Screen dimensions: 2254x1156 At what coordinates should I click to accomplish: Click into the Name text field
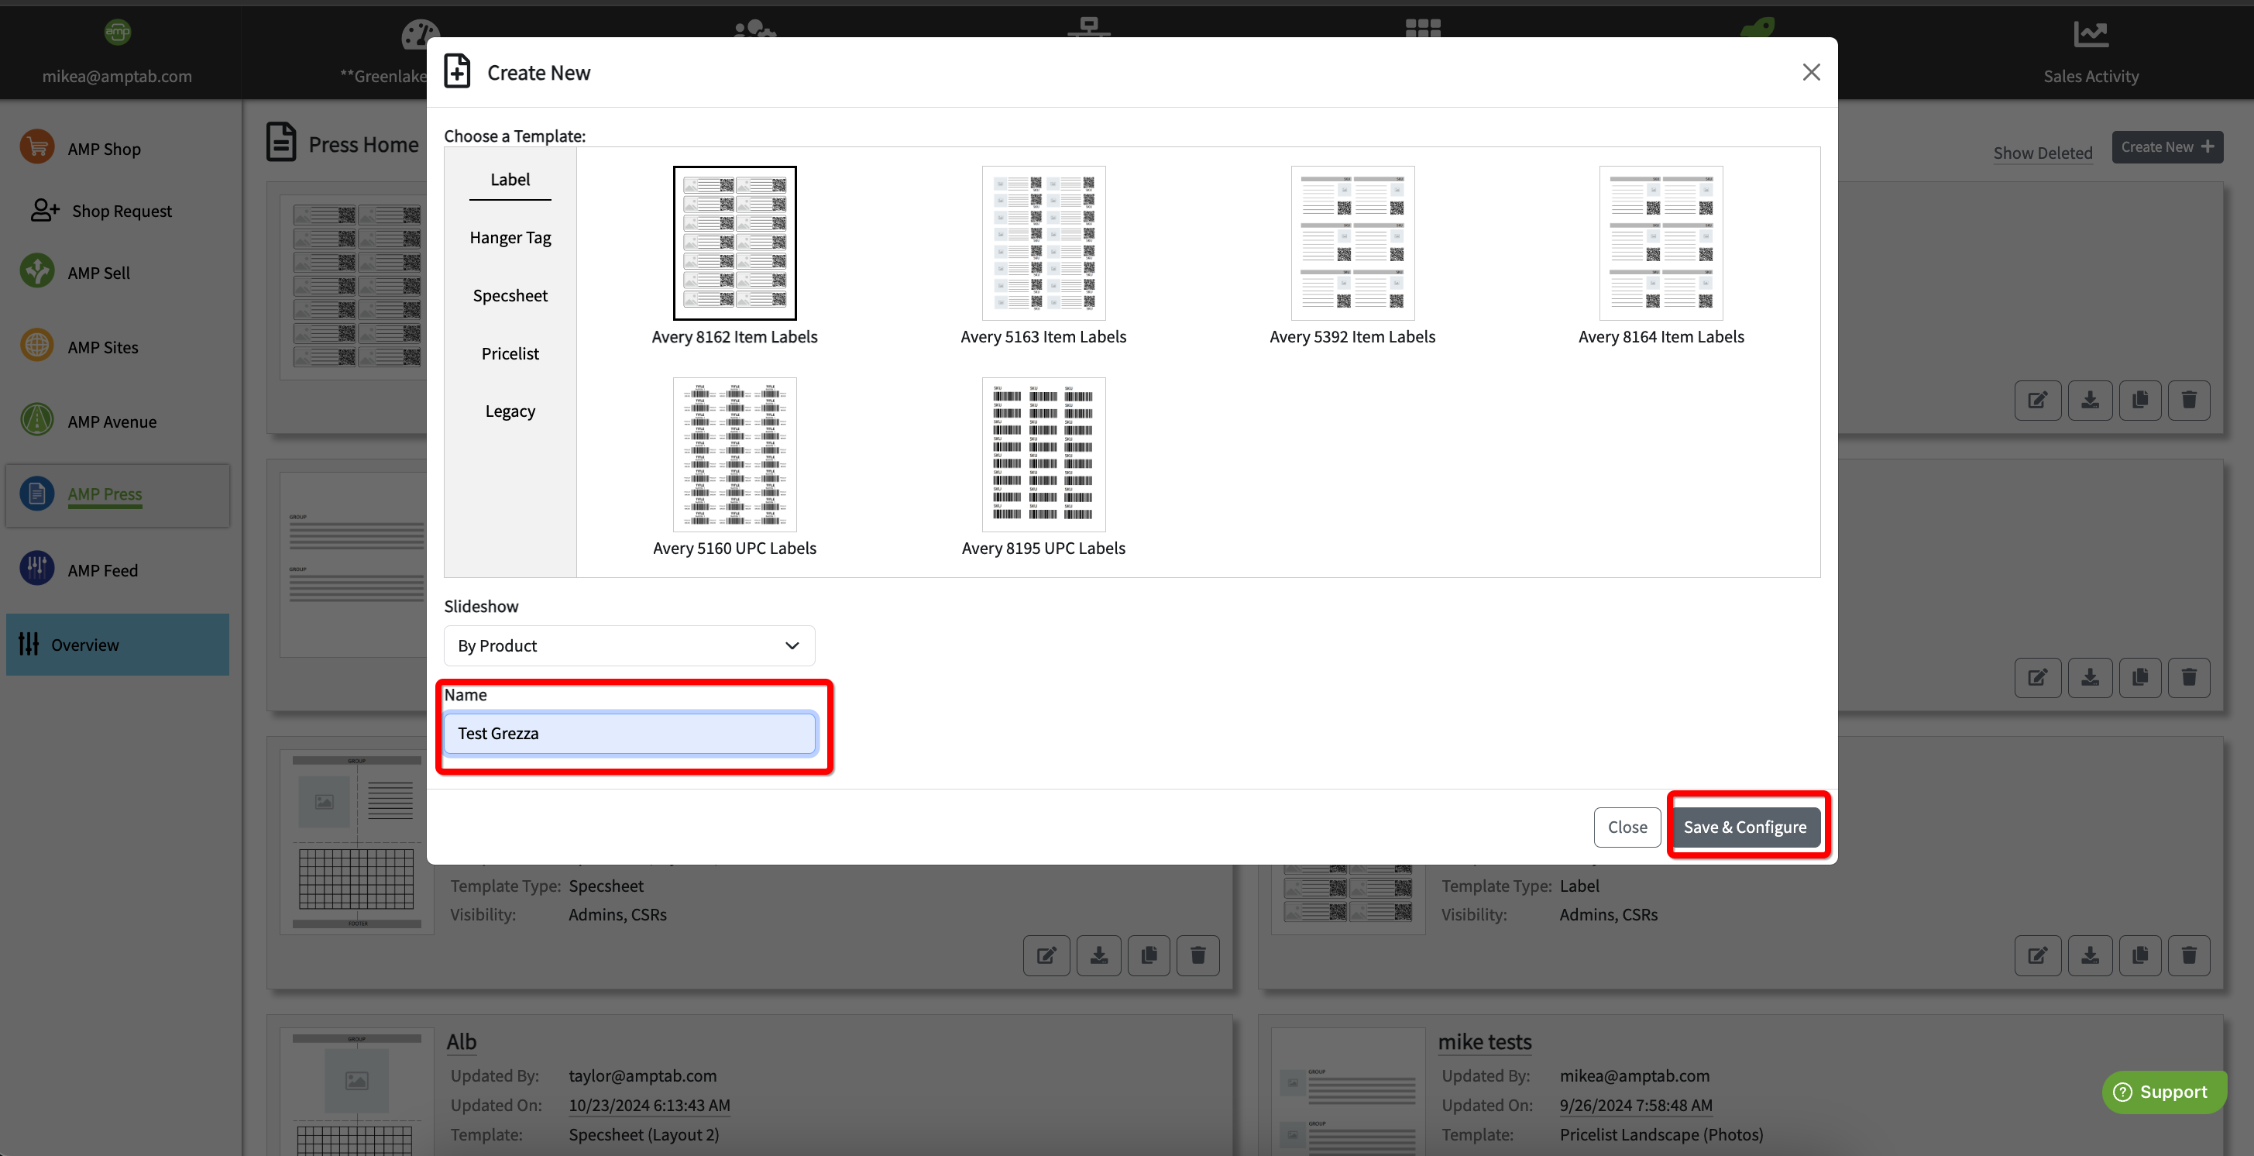(x=628, y=733)
